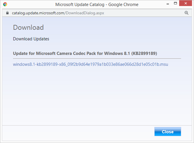Image resolution: width=194 pixels, height=143 pixels.
Task: View site information via the padlock icon
Action: click(7, 13)
